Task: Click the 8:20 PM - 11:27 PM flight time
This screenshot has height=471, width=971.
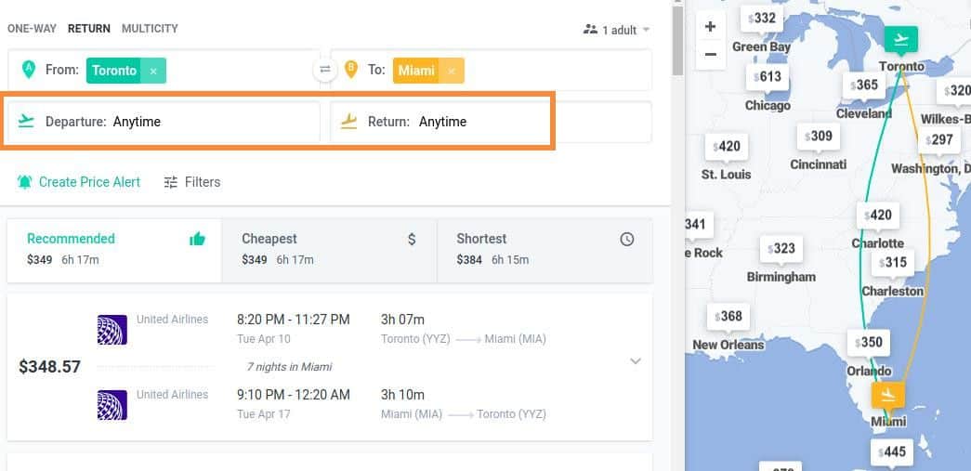Action: (294, 320)
